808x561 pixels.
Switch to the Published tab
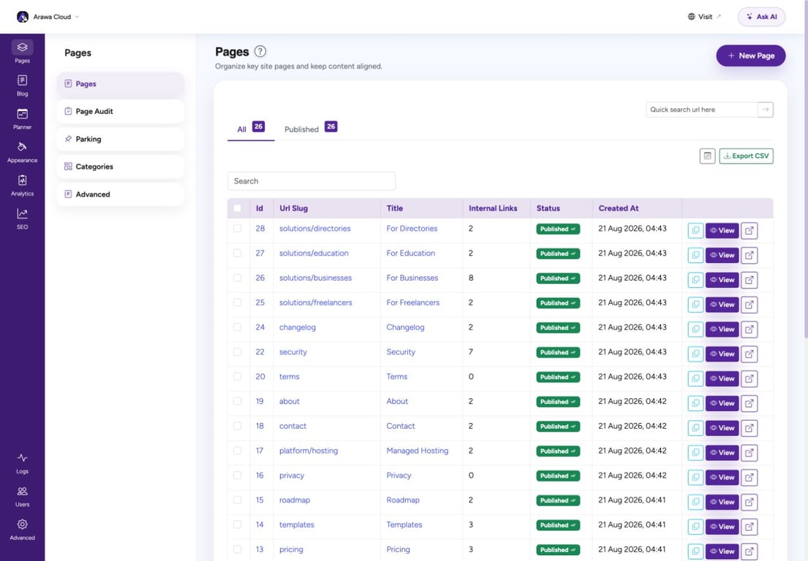tap(311, 129)
